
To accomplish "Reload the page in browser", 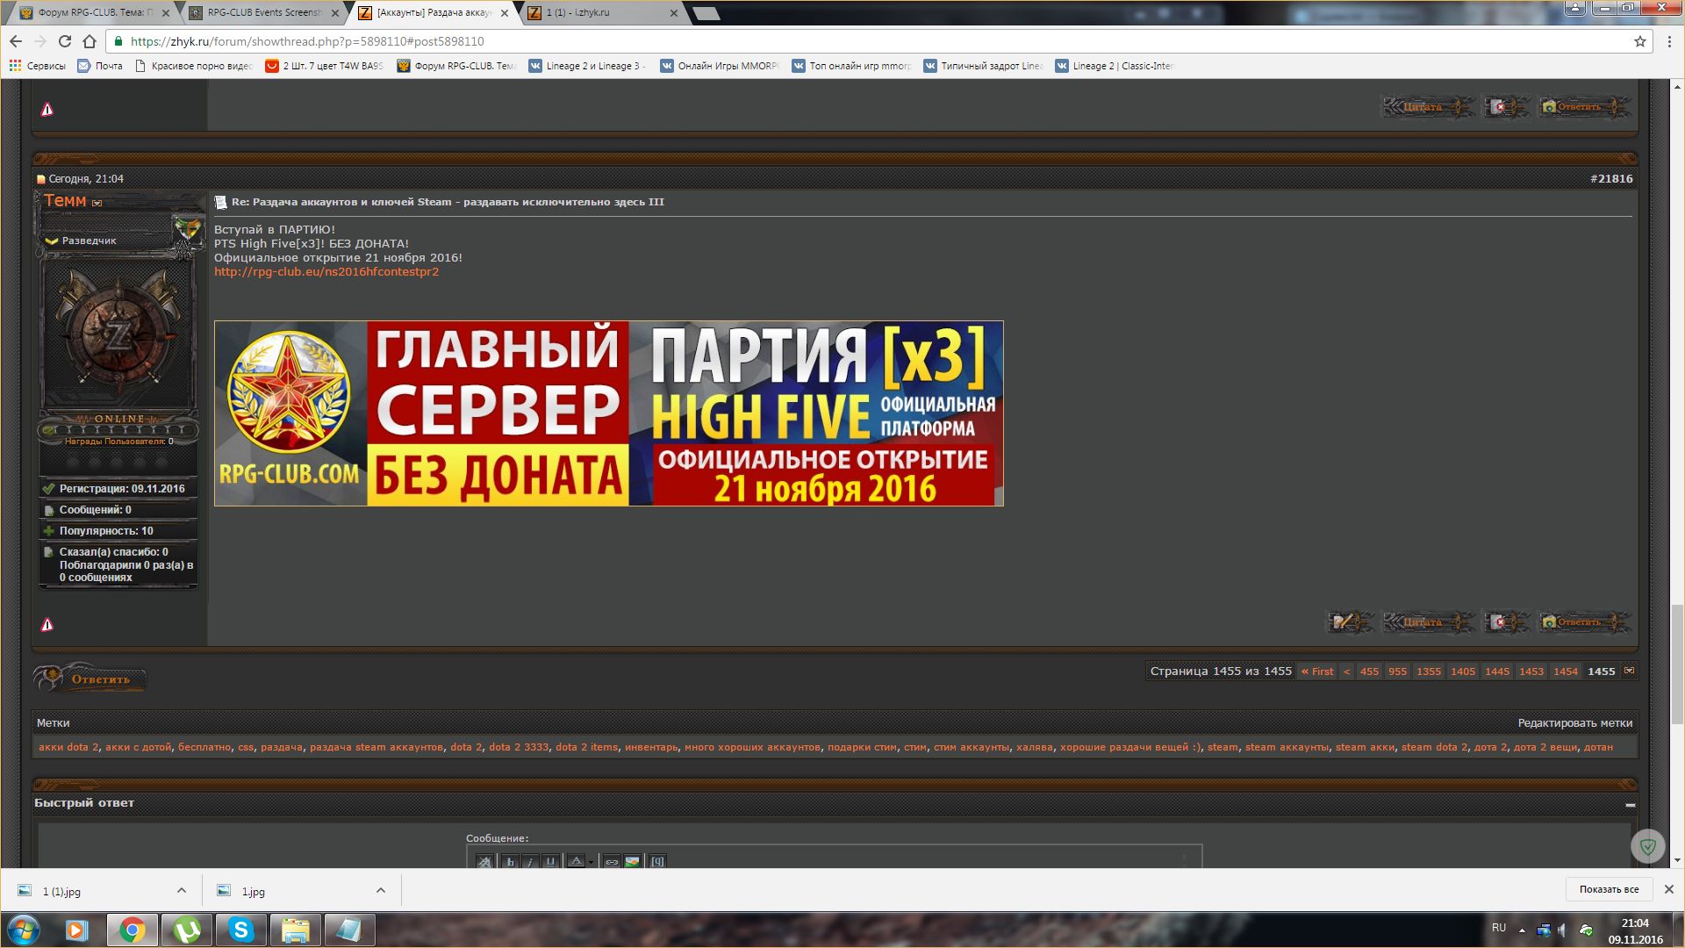I will (x=64, y=41).
